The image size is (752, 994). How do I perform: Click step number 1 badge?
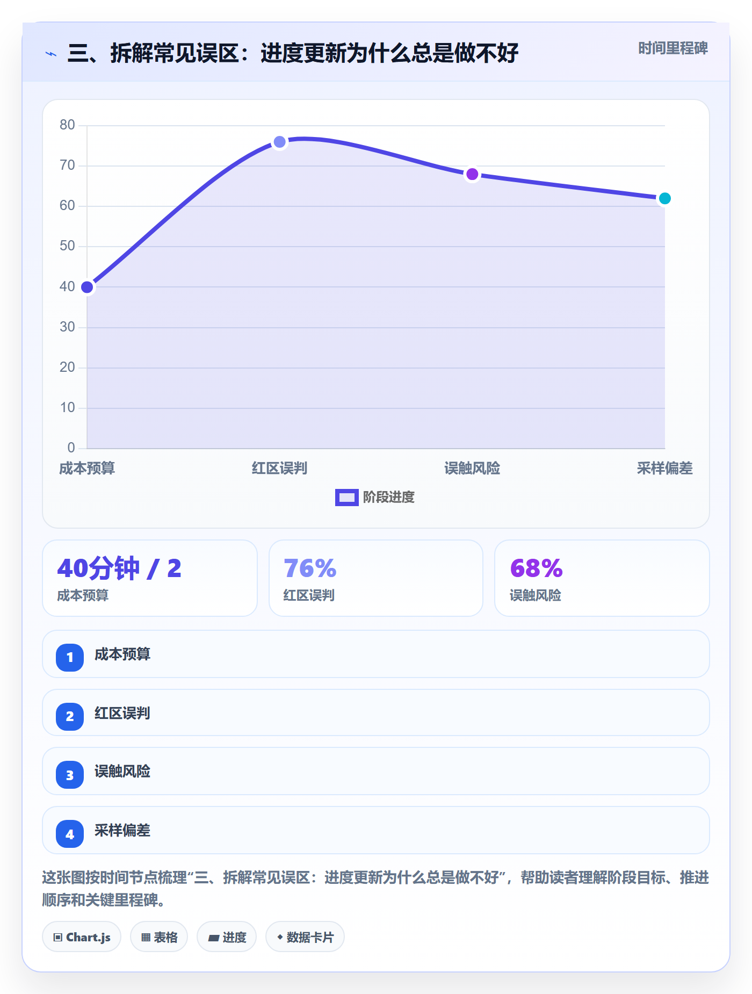pos(70,657)
